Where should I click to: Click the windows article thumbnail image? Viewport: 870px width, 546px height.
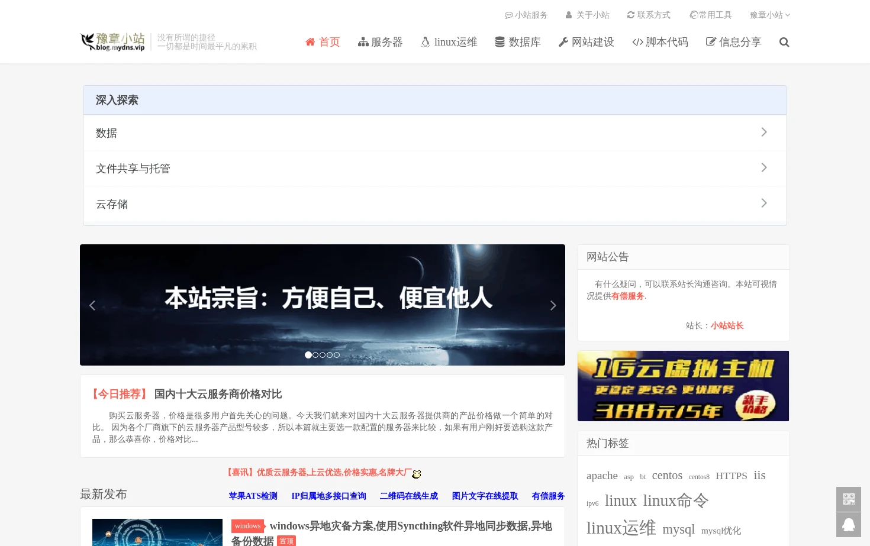[x=157, y=532]
